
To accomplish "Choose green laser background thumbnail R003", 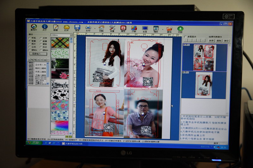I will (x=60, y=64).
